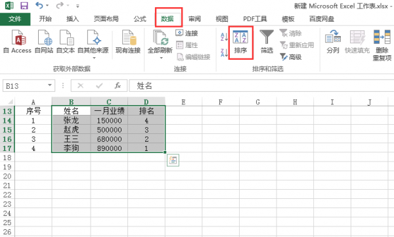Click cell containing 排名

(x=146, y=111)
